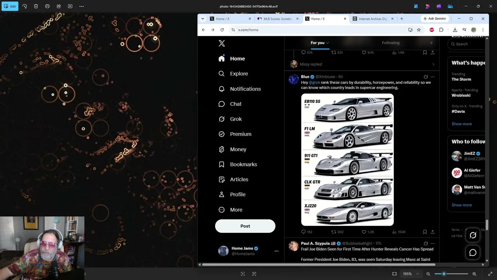Image resolution: width=497 pixels, height=280 pixels.
Task: Go to Home in X sidebar
Action: point(232,59)
